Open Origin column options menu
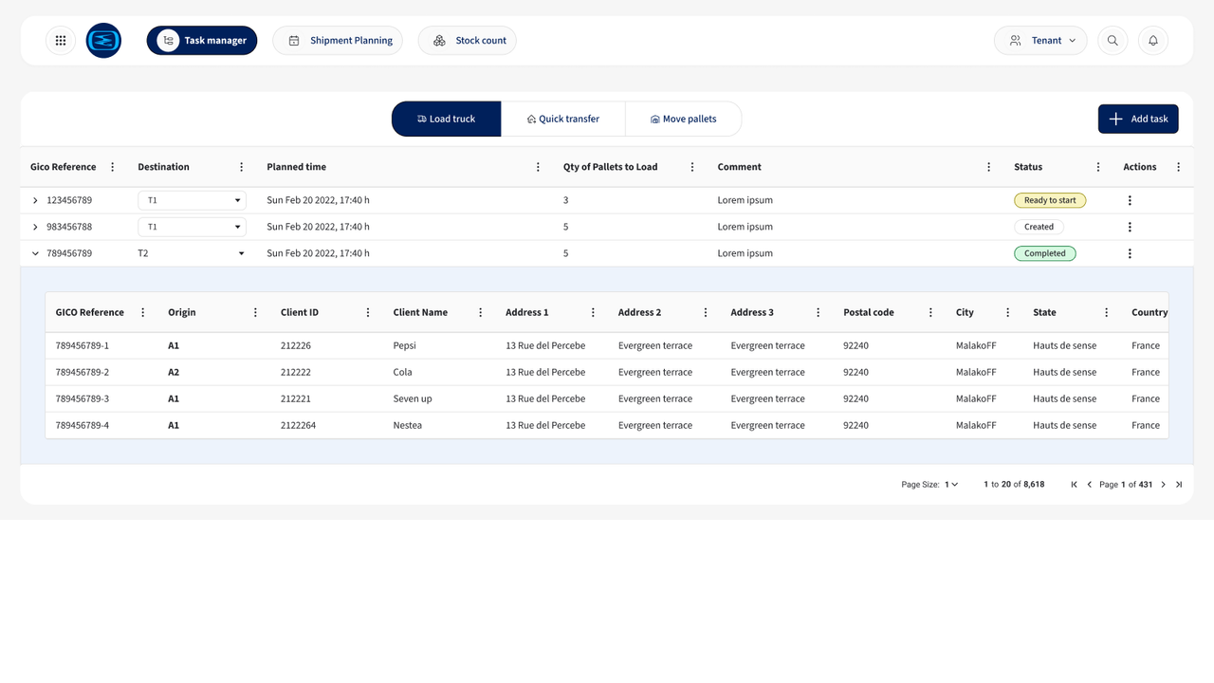1214x683 pixels. (255, 312)
